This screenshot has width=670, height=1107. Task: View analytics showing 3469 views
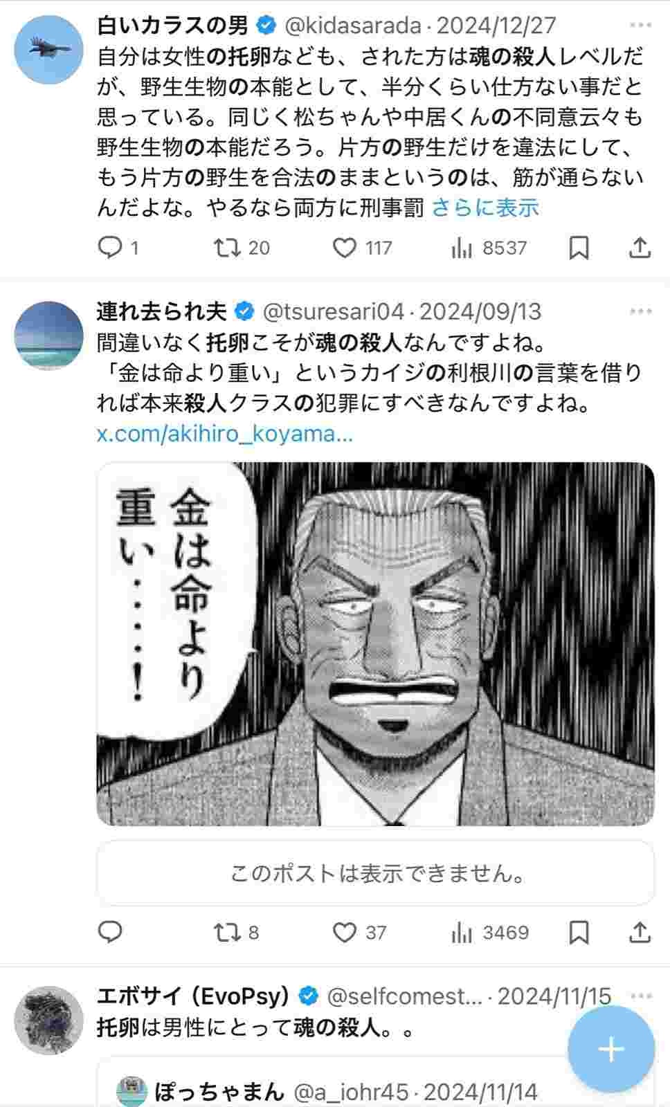click(489, 933)
